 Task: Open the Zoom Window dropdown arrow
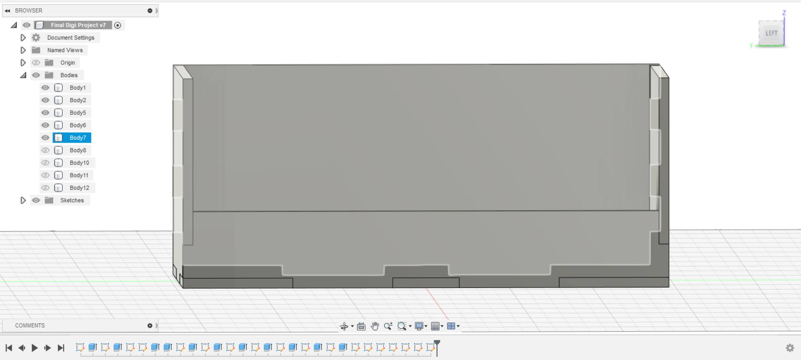click(410, 326)
